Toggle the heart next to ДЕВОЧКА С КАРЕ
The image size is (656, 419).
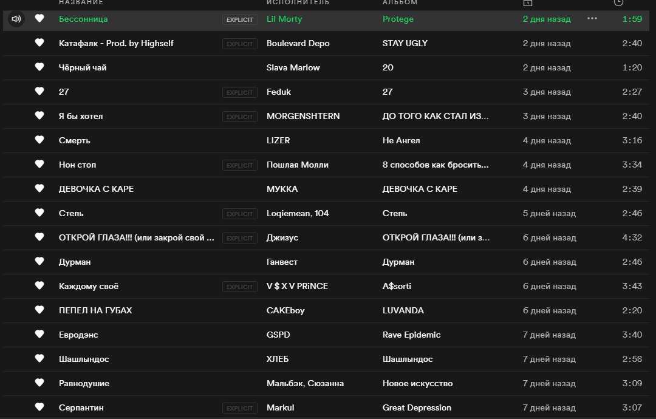coord(39,188)
